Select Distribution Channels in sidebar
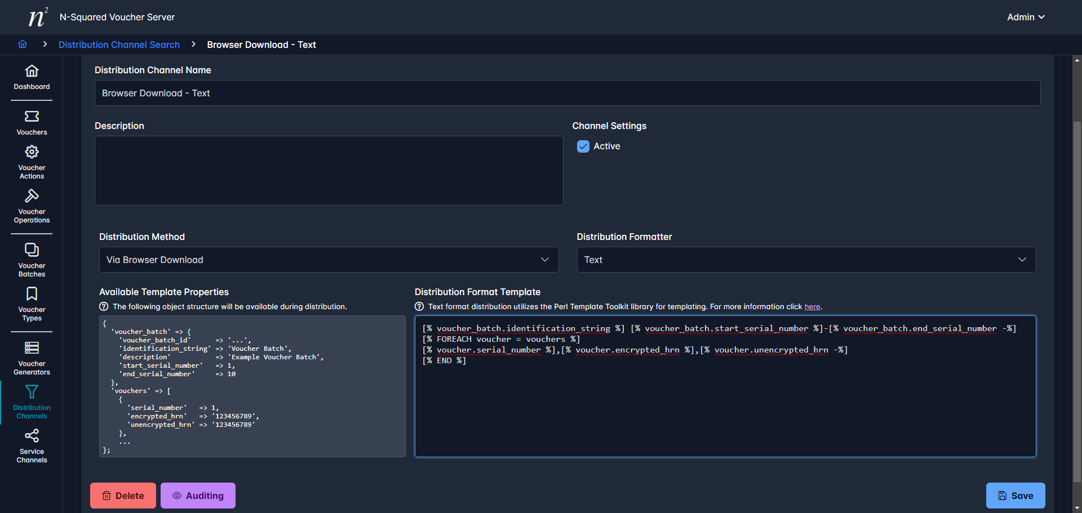The height and width of the screenshot is (513, 1082). (32, 402)
